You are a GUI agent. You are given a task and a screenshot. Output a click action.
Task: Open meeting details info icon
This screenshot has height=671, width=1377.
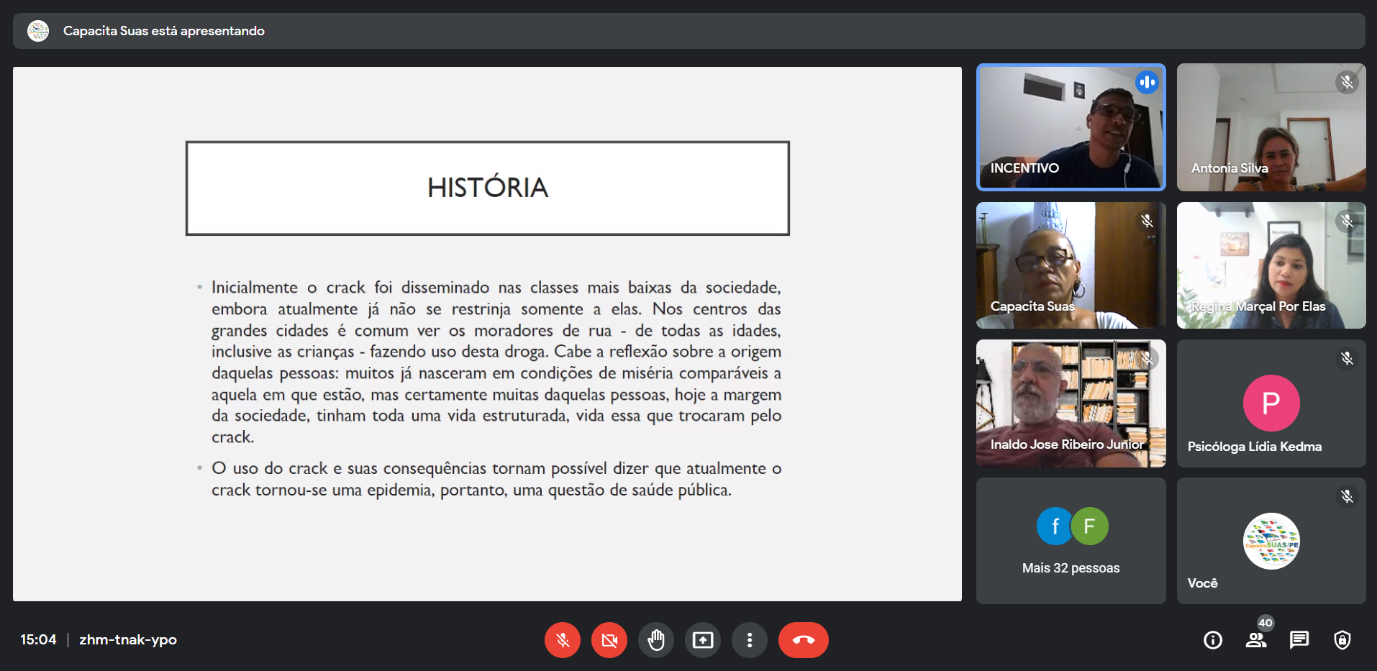pos(1213,639)
